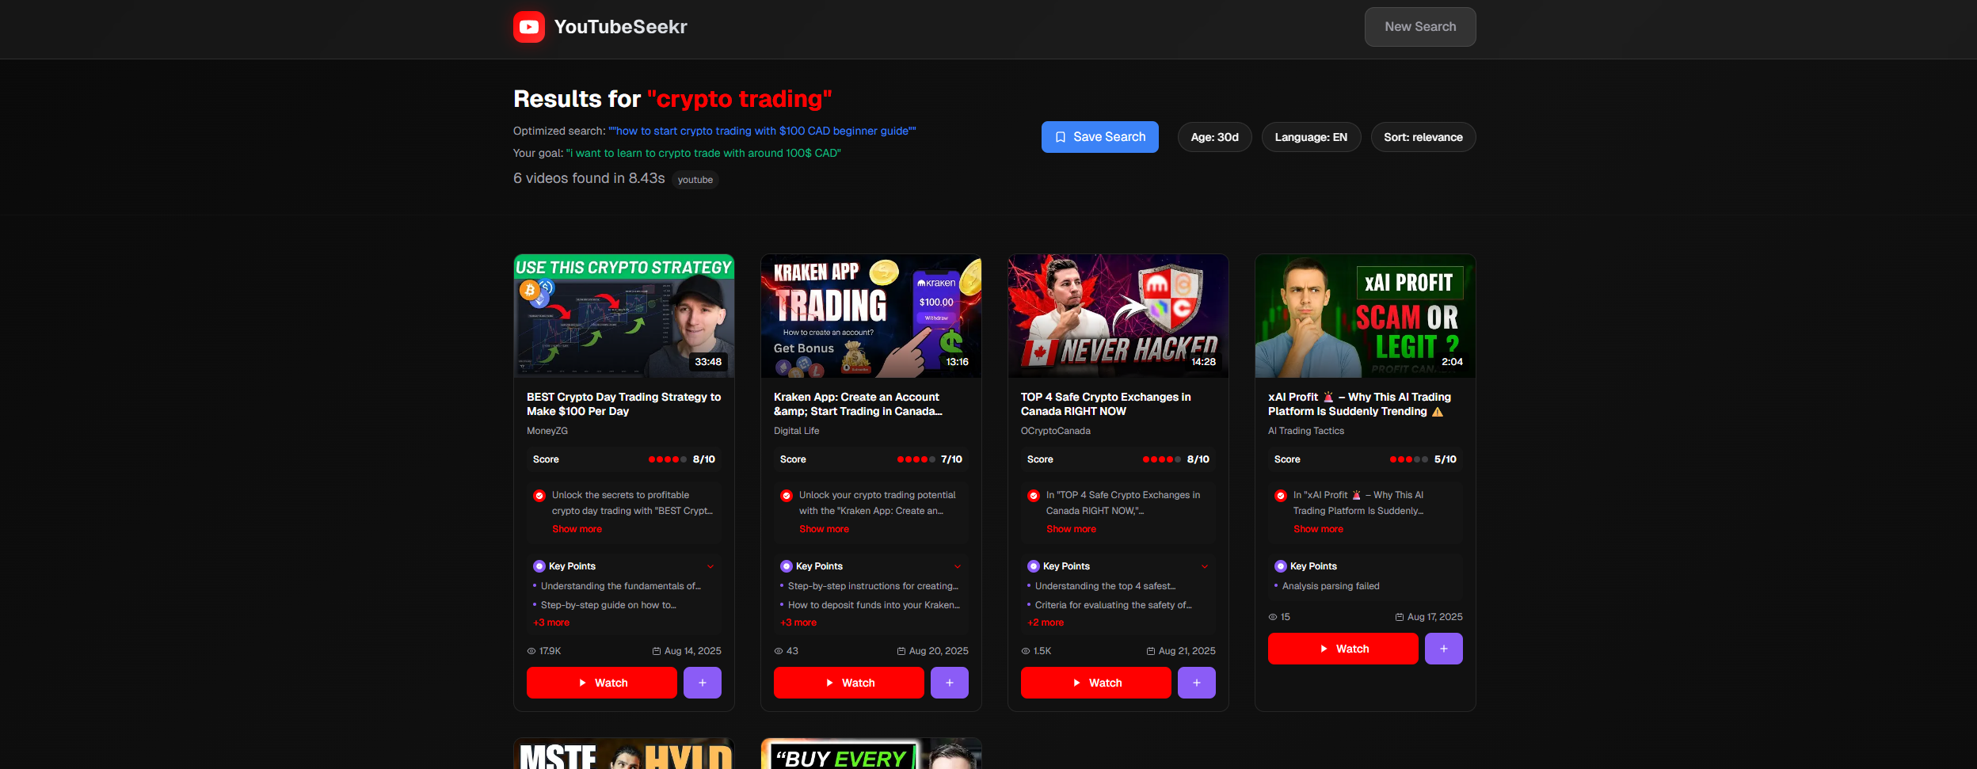Screen dimensions: 1977x769
Task: Click the optimized search query text
Action: (x=762, y=131)
